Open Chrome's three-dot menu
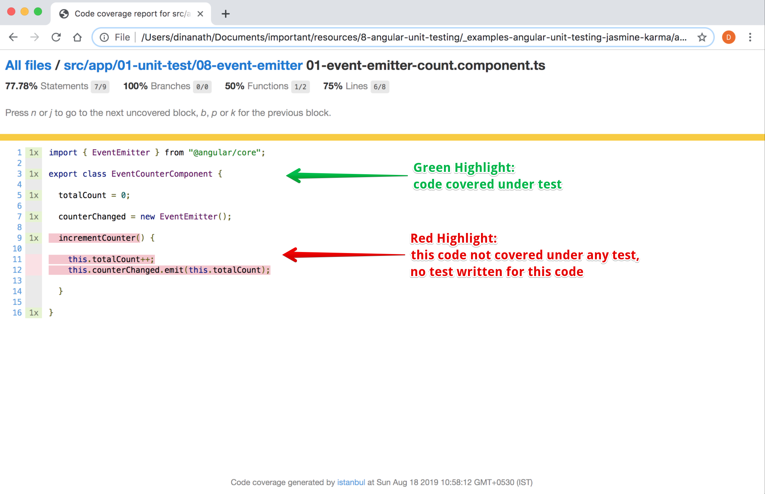 coord(750,37)
